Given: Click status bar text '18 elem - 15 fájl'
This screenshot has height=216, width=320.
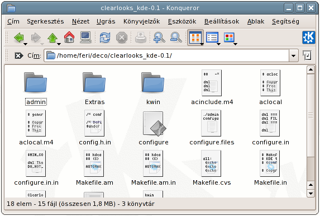Looking at the screenshot, I should (x=32, y=204).
